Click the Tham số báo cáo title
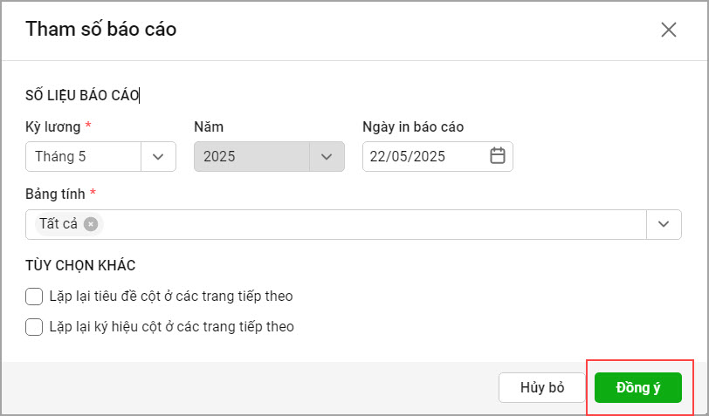The image size is (709, 416). [x=100, y=29]
